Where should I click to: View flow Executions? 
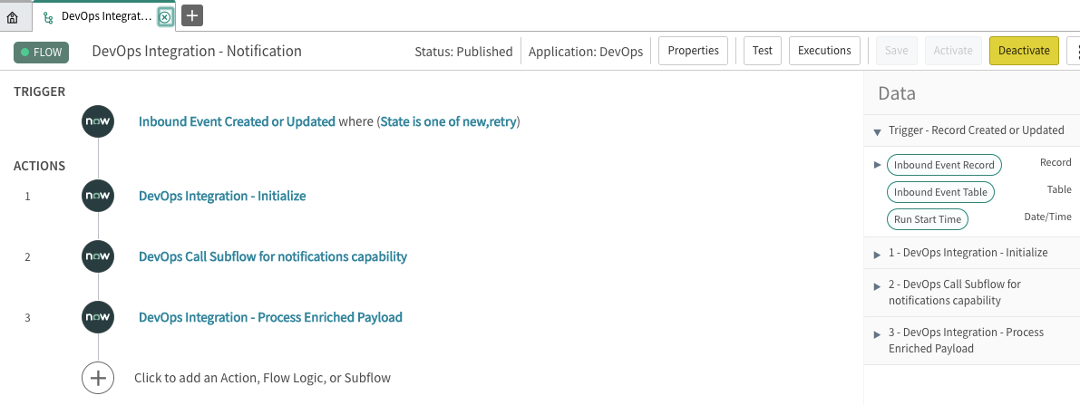[824, 51]
